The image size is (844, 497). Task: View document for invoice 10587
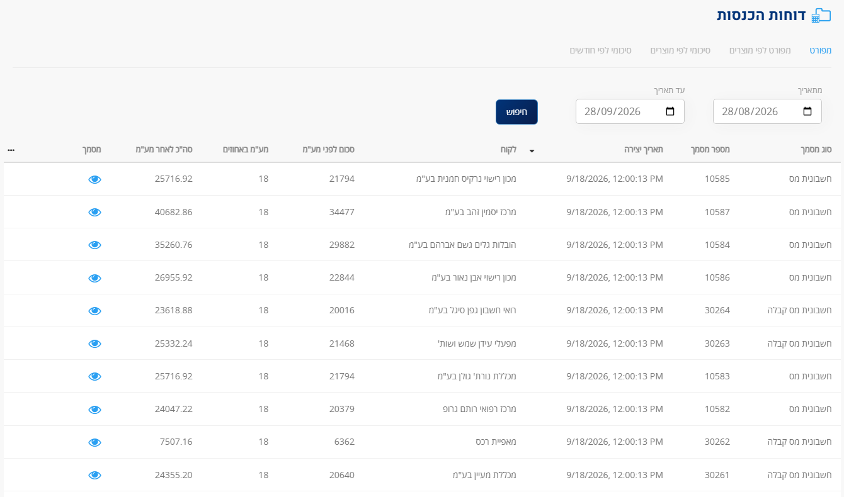(94, 212)
